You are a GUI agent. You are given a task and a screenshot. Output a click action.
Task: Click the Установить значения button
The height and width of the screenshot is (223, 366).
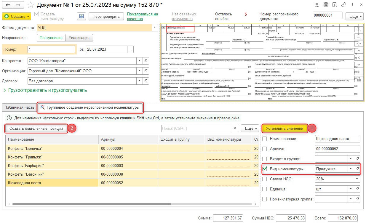click(285, 128)
